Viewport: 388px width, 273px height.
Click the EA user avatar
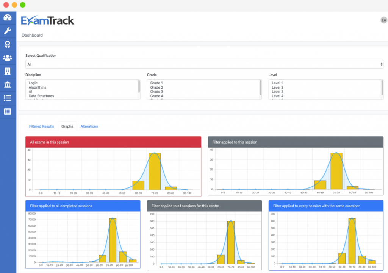pyautogui.click(x=384, y=20)
